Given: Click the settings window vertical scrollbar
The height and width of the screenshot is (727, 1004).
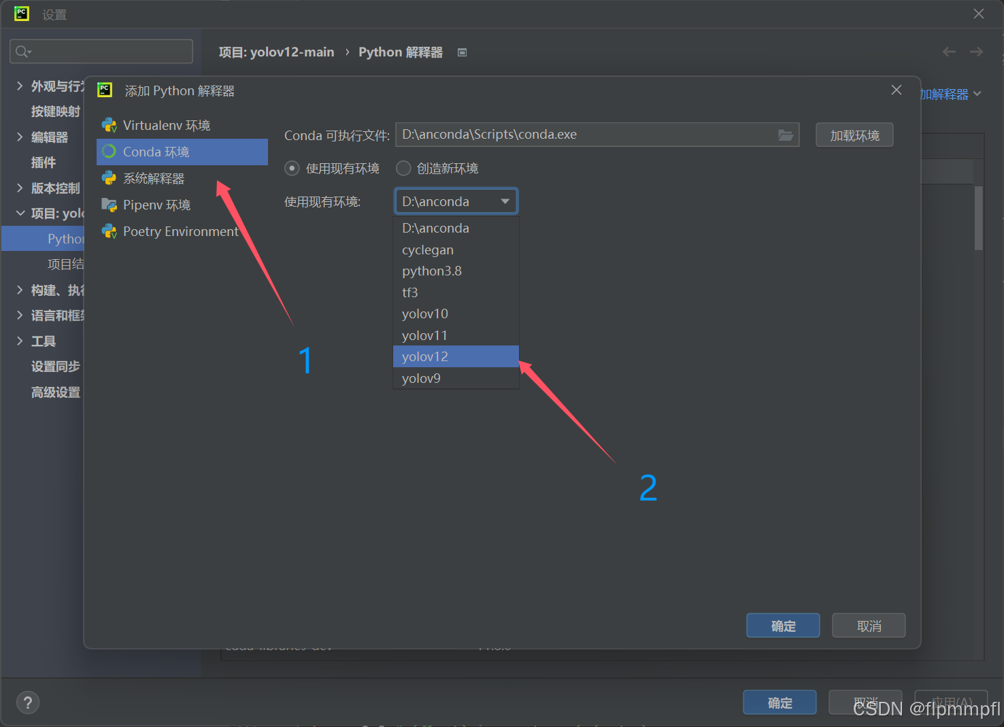Looking at the screenshot, I should (979, 218).
